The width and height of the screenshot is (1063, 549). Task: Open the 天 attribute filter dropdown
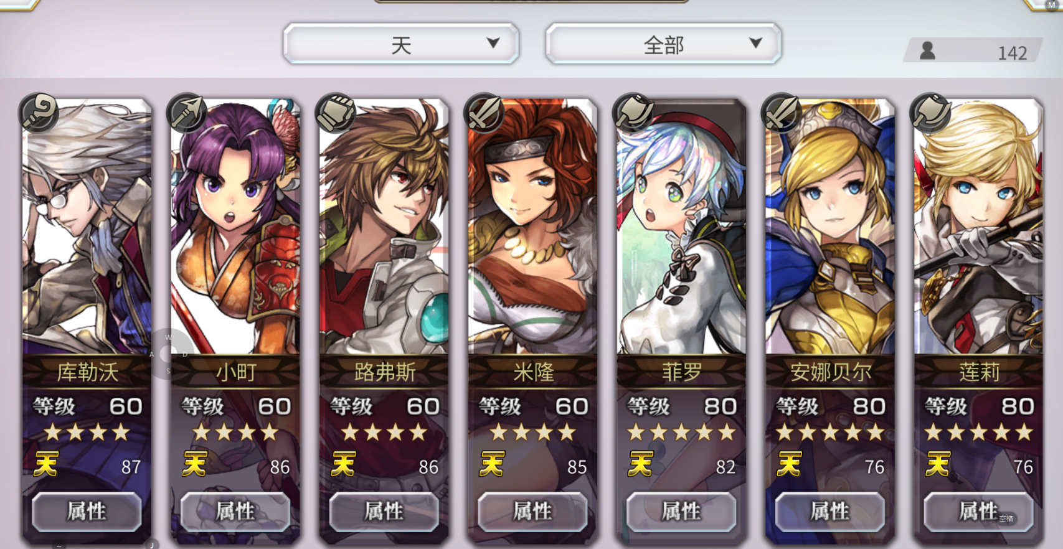(401, 44)
